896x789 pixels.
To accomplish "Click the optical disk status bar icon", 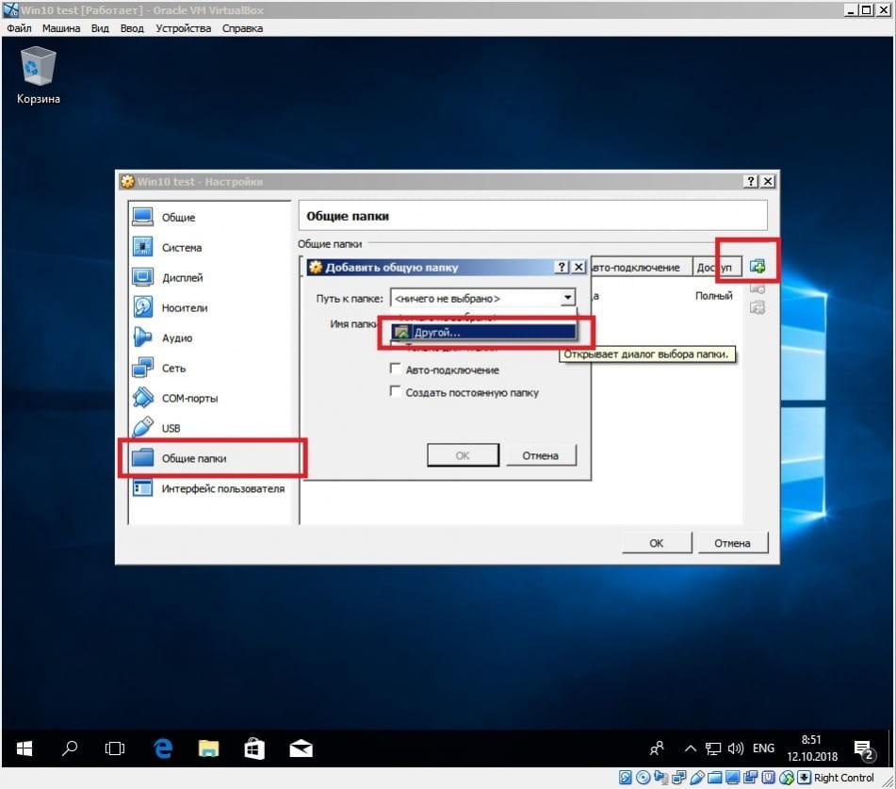I will [643, 778].
